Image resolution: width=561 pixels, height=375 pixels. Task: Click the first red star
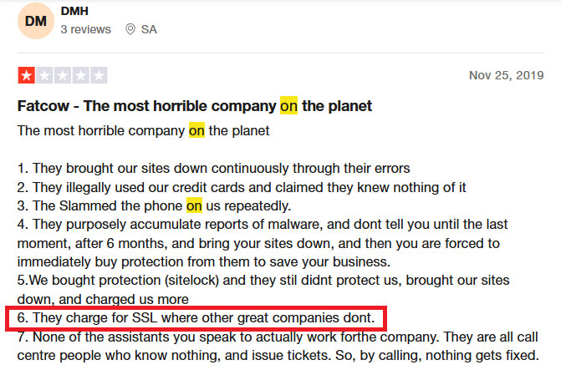click(x=26, y=75)
